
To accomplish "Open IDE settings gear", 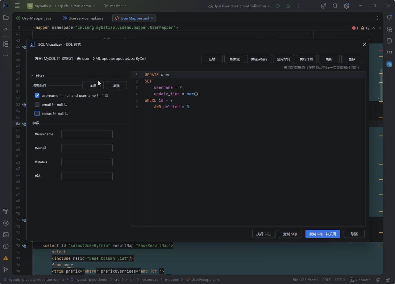I will tap(347, 6).
